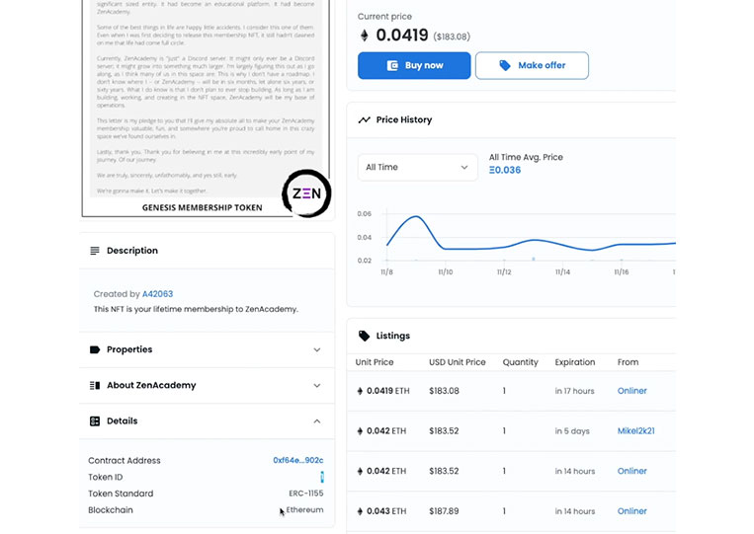Click the USD Unit Price column header
This screenshot has height=534, width=754.
[458, 362]
